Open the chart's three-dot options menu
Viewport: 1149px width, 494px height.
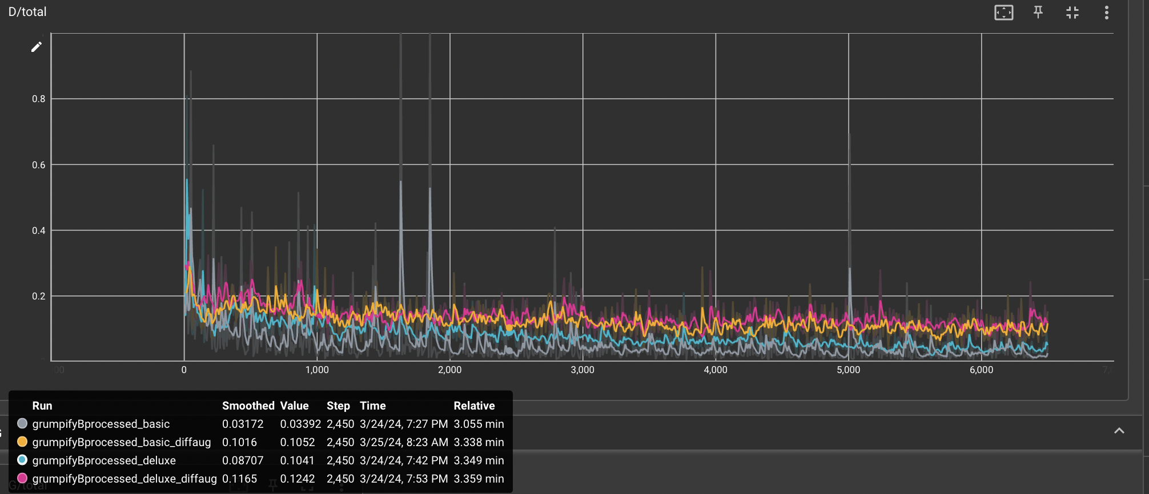[x=1106, y=13]
